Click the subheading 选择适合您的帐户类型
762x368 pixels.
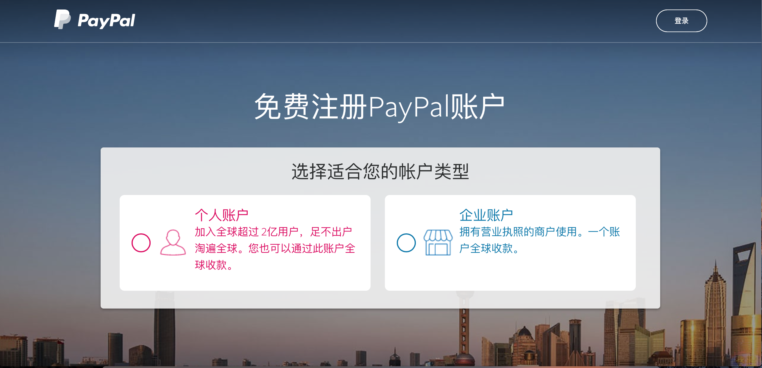(380, 172)
